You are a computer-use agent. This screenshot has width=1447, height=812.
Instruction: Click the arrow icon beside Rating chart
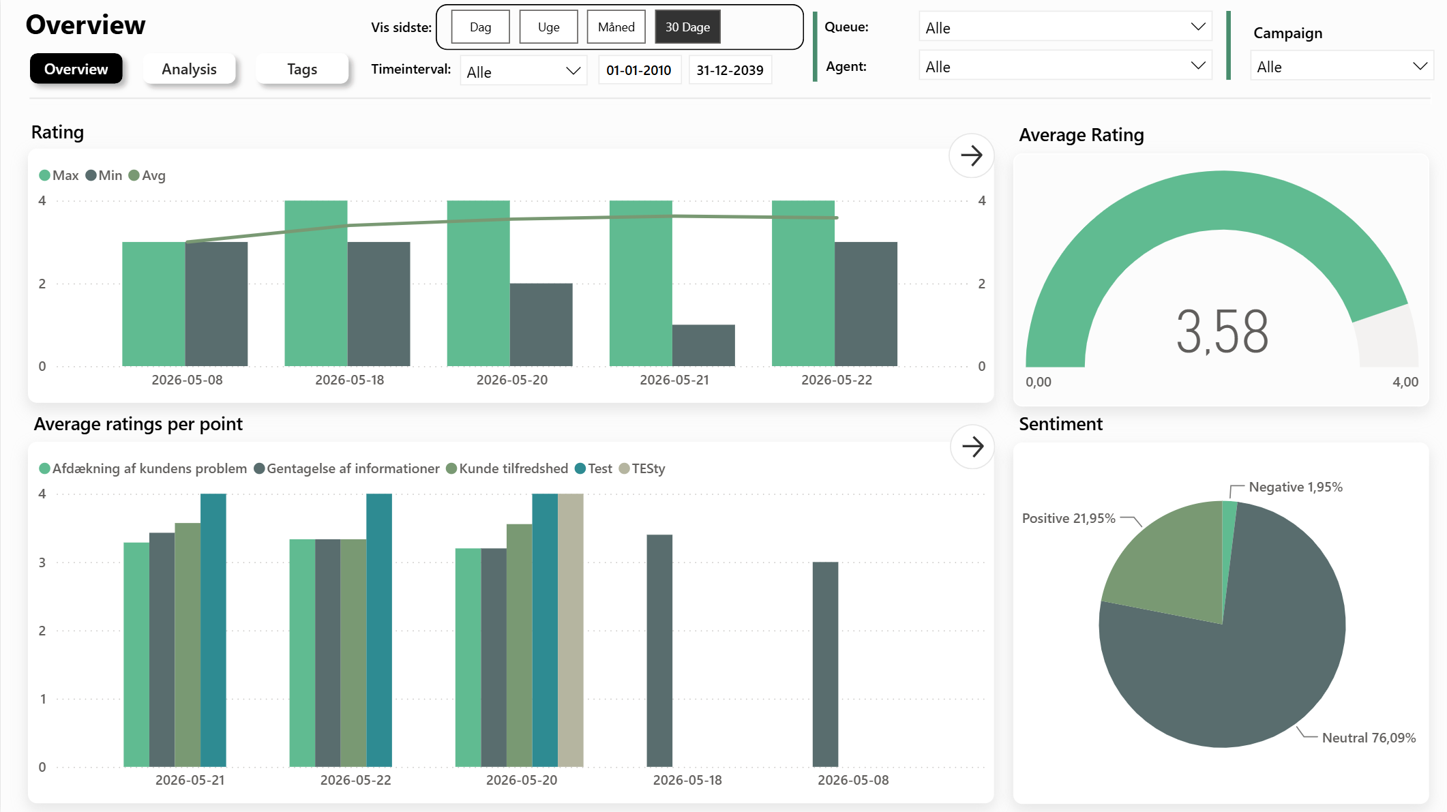click(971, 155)
